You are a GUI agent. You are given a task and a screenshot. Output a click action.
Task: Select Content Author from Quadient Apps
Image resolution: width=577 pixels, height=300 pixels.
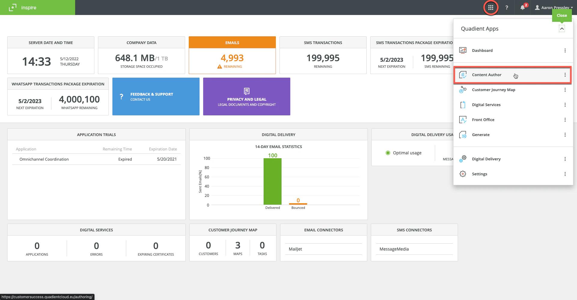pos(487,75)
